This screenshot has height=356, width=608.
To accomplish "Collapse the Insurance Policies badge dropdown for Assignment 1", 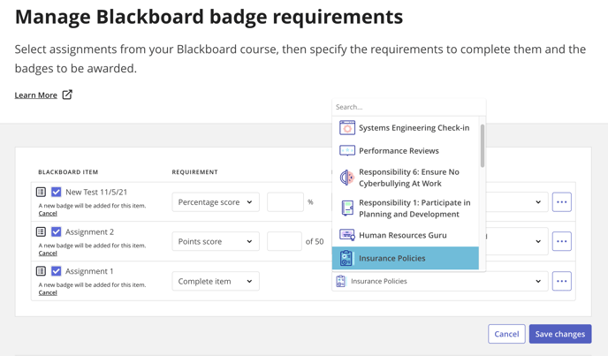I will pos(538,281).
